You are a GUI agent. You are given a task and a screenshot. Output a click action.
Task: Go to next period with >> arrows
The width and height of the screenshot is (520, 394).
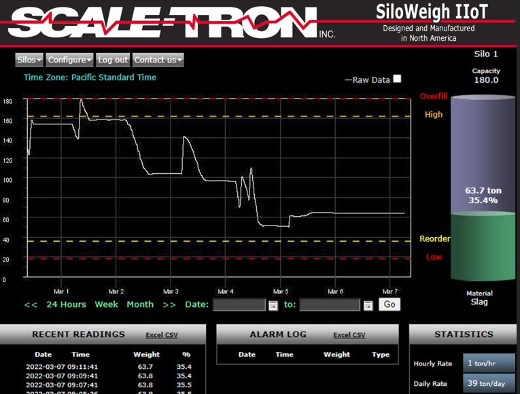(x=169, y=304)
